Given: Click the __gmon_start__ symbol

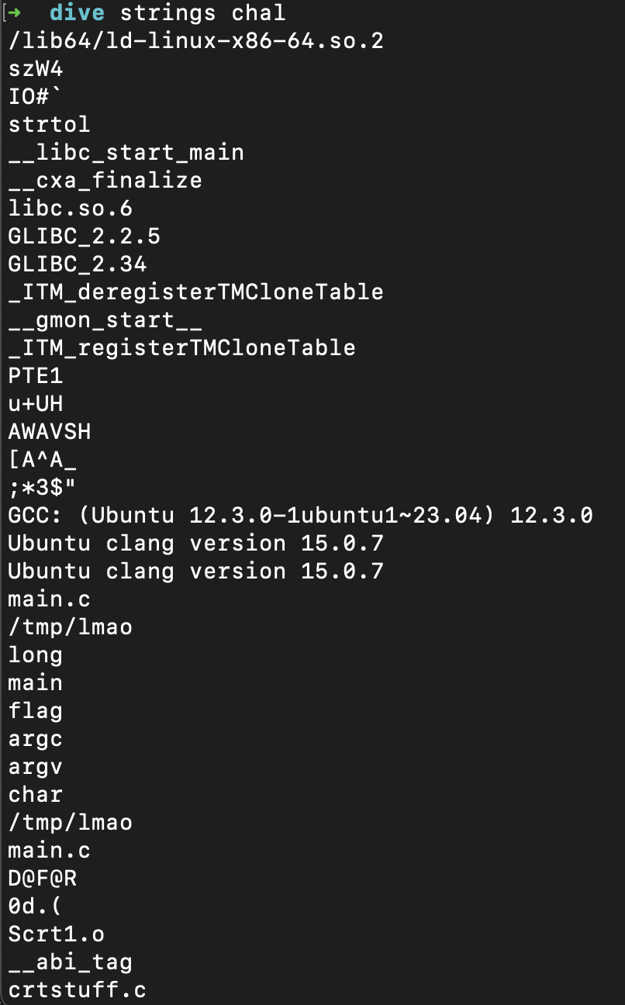Looking at the screenshot, I should [105, 319].
